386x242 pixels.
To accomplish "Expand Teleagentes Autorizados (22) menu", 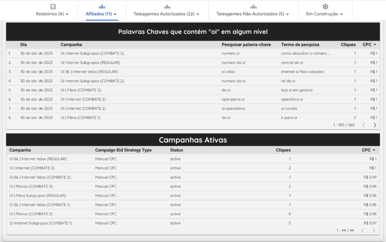I will pos(166,14).
